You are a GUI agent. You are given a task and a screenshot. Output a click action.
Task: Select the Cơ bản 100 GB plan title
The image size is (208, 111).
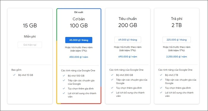[79, 22]
